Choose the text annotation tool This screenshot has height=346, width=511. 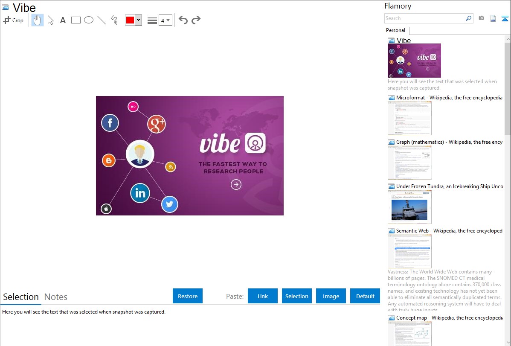pos(63,20)
